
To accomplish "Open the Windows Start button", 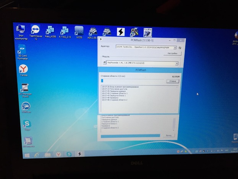I will coord(28,155).
